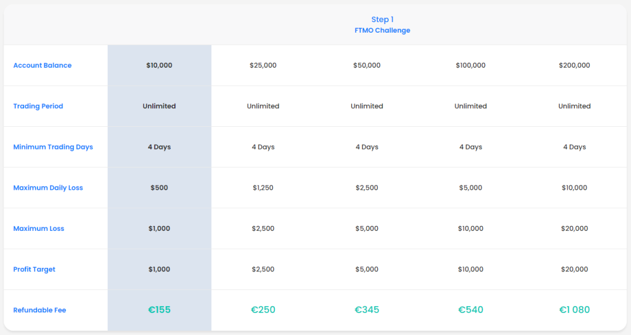Click the $1,250 maximum daily loss value
This screenshot has width=631, height=335.
263,188
